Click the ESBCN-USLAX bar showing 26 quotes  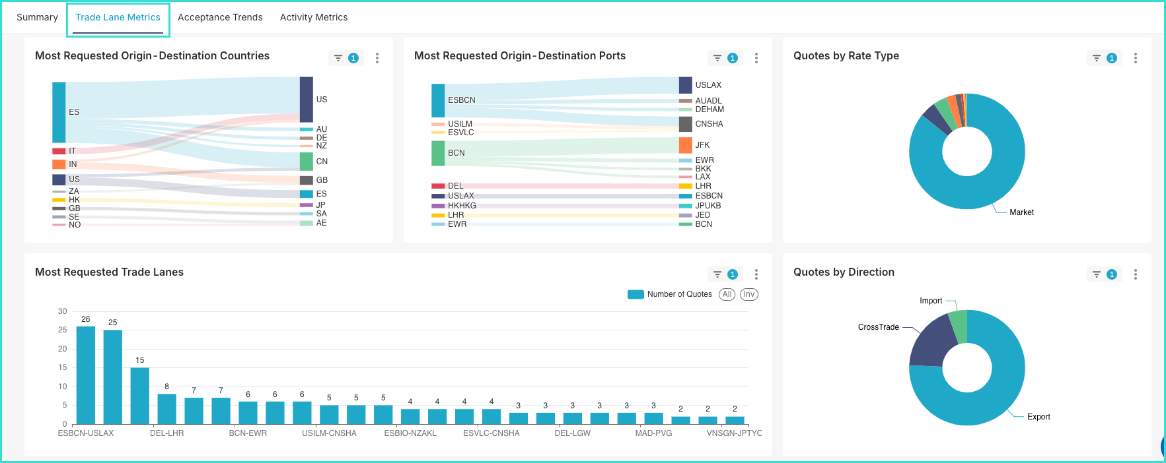(86, 375)
